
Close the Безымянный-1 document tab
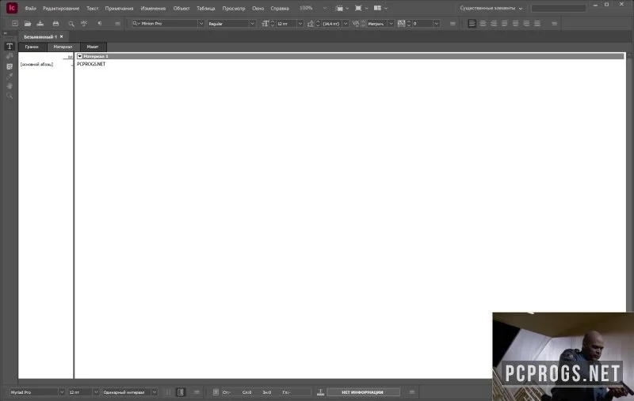click(x=62, y=36)
